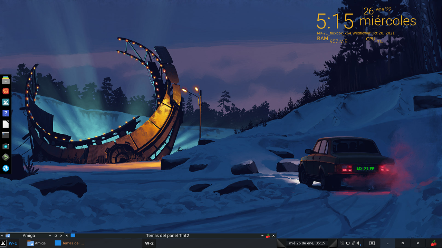Open MX Tools wrench icon in dock
The image size is (442, 248).
point(6,102)
